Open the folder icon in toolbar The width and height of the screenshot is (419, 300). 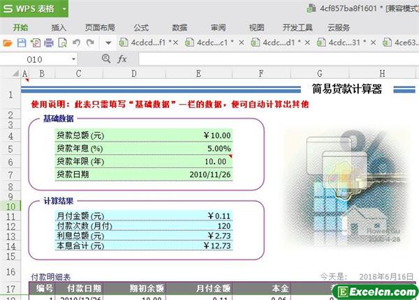[8, 43]
